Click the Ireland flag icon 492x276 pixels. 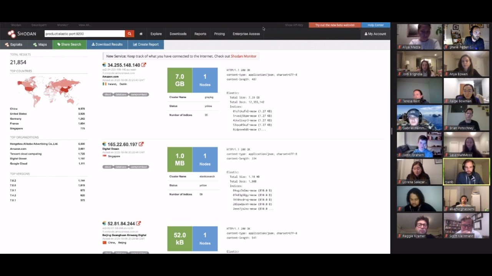coord(104,84)
